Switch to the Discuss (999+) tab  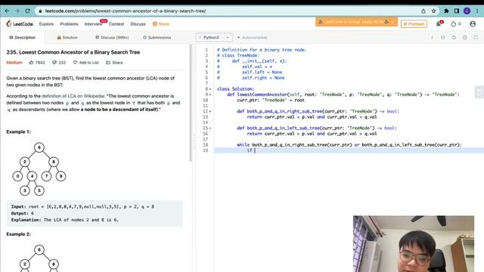coord(112,37)
